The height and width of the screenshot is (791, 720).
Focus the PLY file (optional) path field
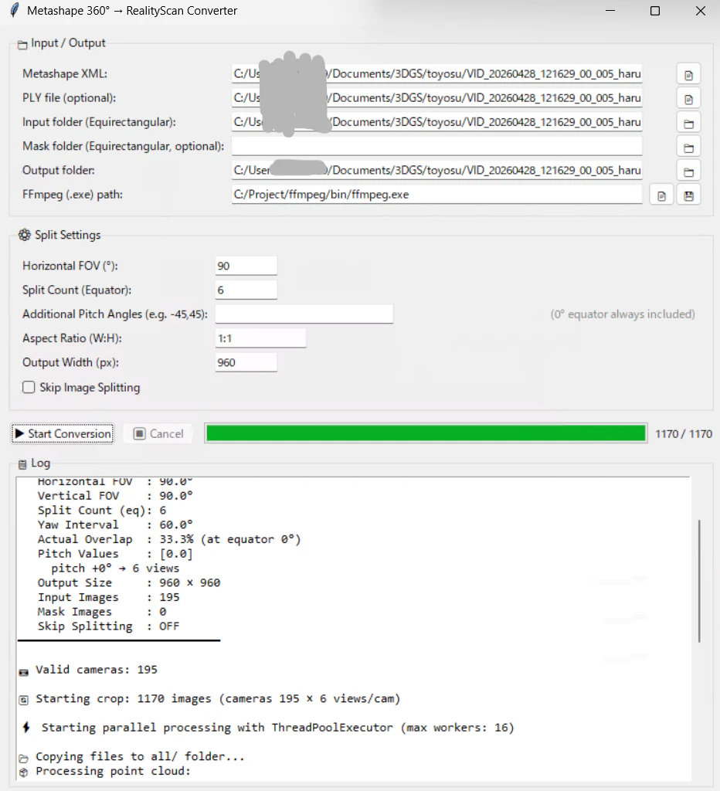pyautogui.click(x=436, y=98)
